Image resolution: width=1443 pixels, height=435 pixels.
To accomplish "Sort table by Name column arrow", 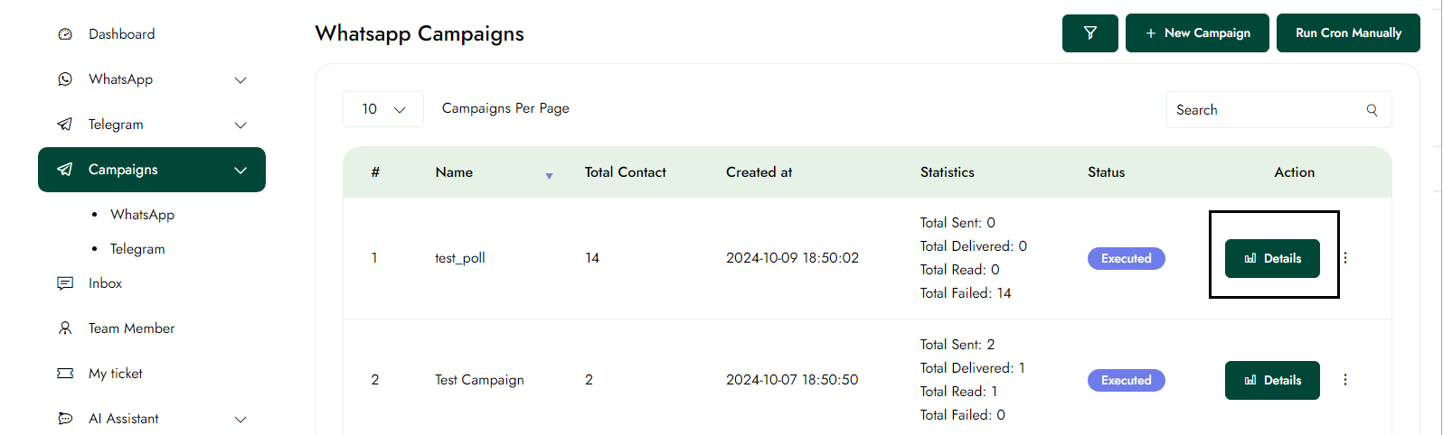I will point(549,176).
